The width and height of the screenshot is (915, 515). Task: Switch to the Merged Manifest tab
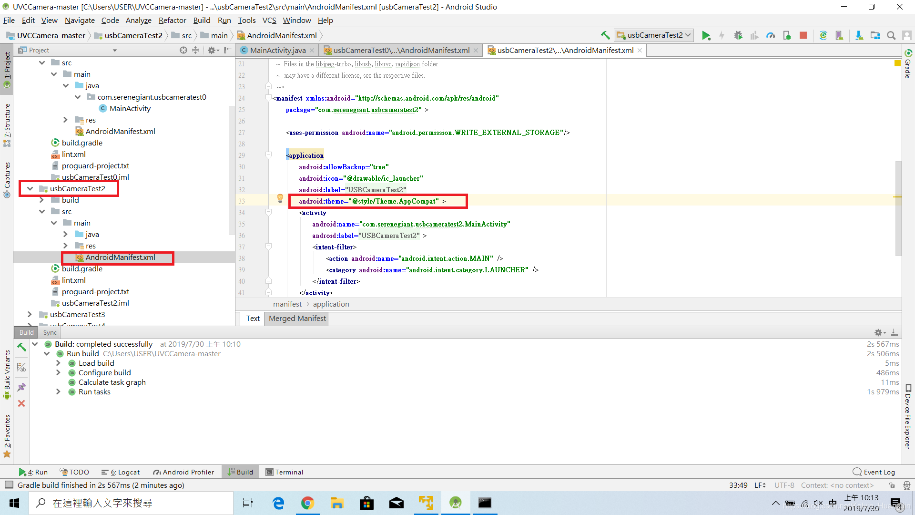pos(297,319)
